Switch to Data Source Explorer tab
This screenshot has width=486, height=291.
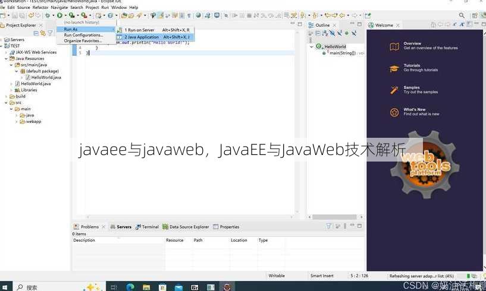click(x=186, y=227)
